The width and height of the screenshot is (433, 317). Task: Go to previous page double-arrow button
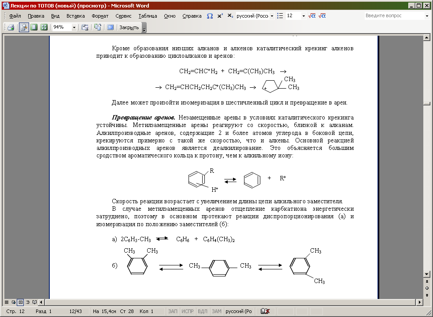pos(427,282)
